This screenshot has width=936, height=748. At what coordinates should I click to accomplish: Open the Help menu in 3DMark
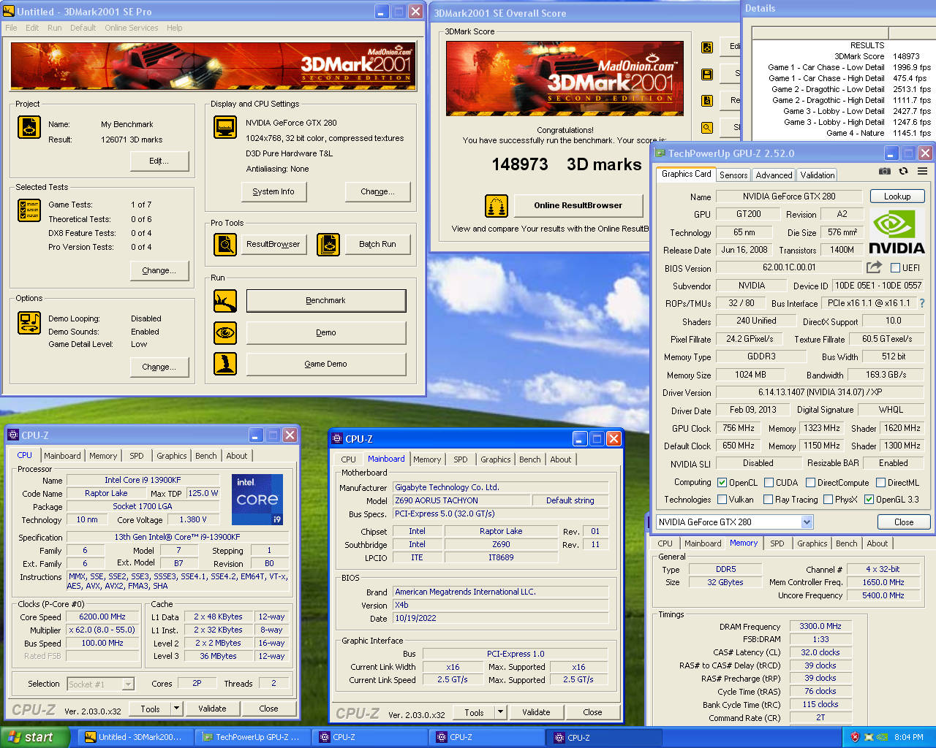pyautogui.click(x=174, y=28)
